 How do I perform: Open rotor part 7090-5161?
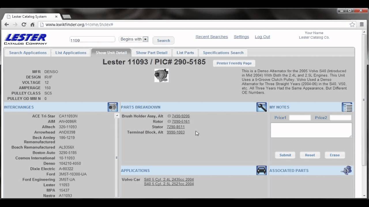click(181, 122)
